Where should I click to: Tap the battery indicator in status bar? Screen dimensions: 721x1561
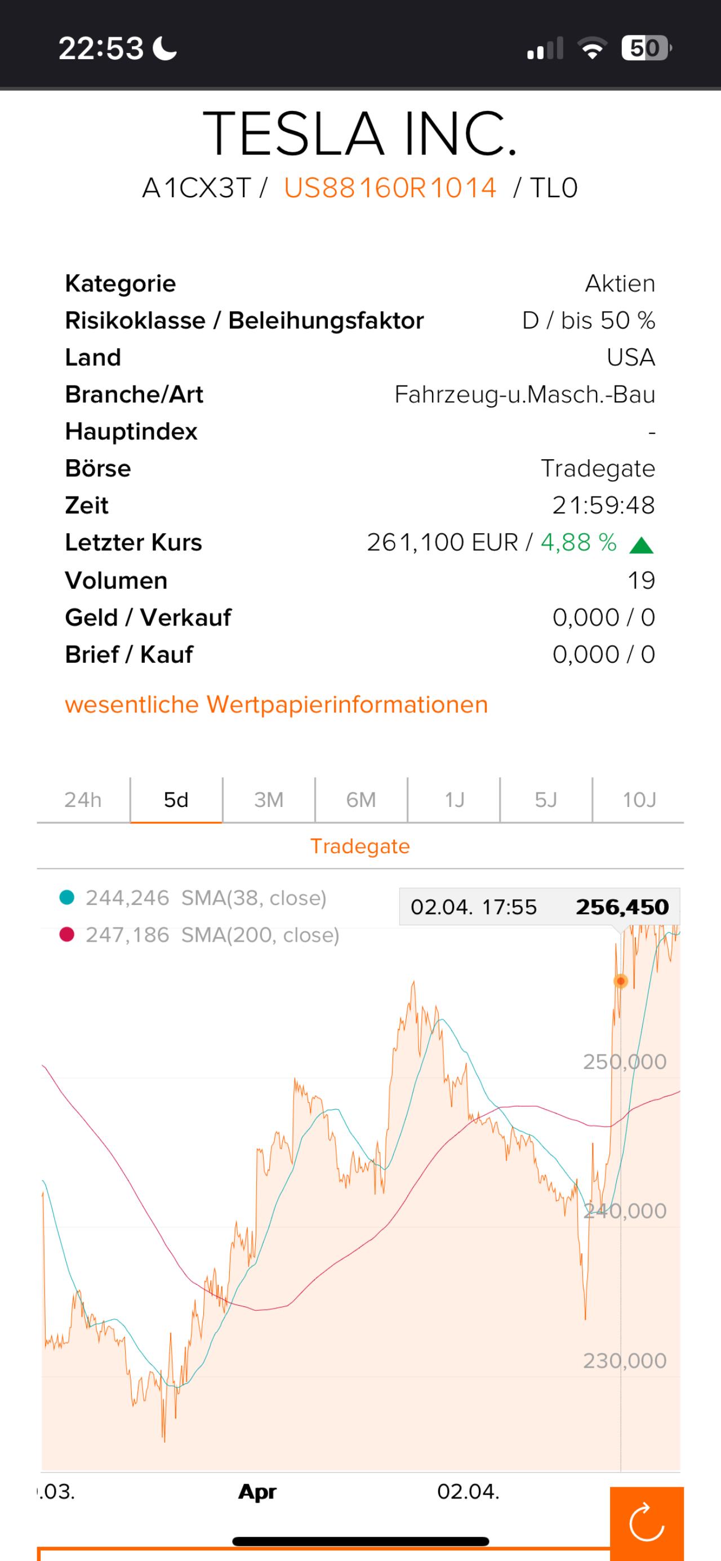click(x=646, y=48)
